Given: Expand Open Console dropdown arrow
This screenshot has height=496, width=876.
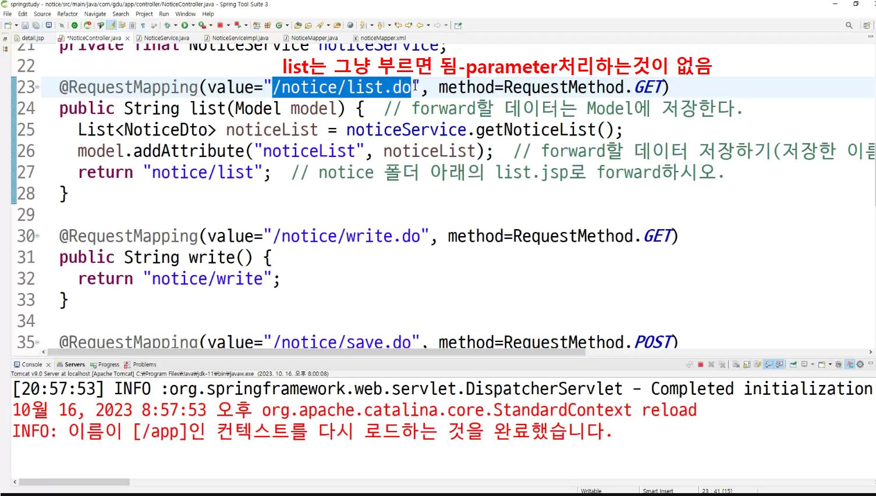Looking at the screenshot, I should (x=830, y=365).
